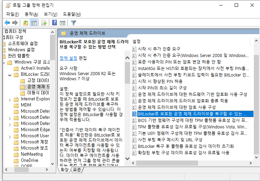Viewport: 260px width, 181px height.
Task: Open the 보기(V) menu
Action: pos(50,14)
